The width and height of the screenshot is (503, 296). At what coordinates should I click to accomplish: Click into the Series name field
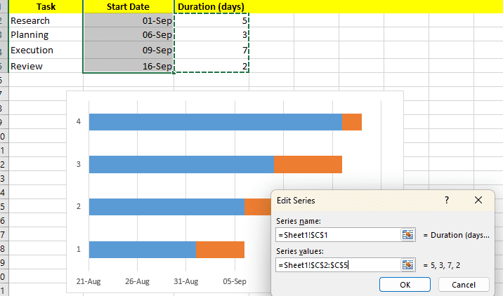(x=337, y=235)
